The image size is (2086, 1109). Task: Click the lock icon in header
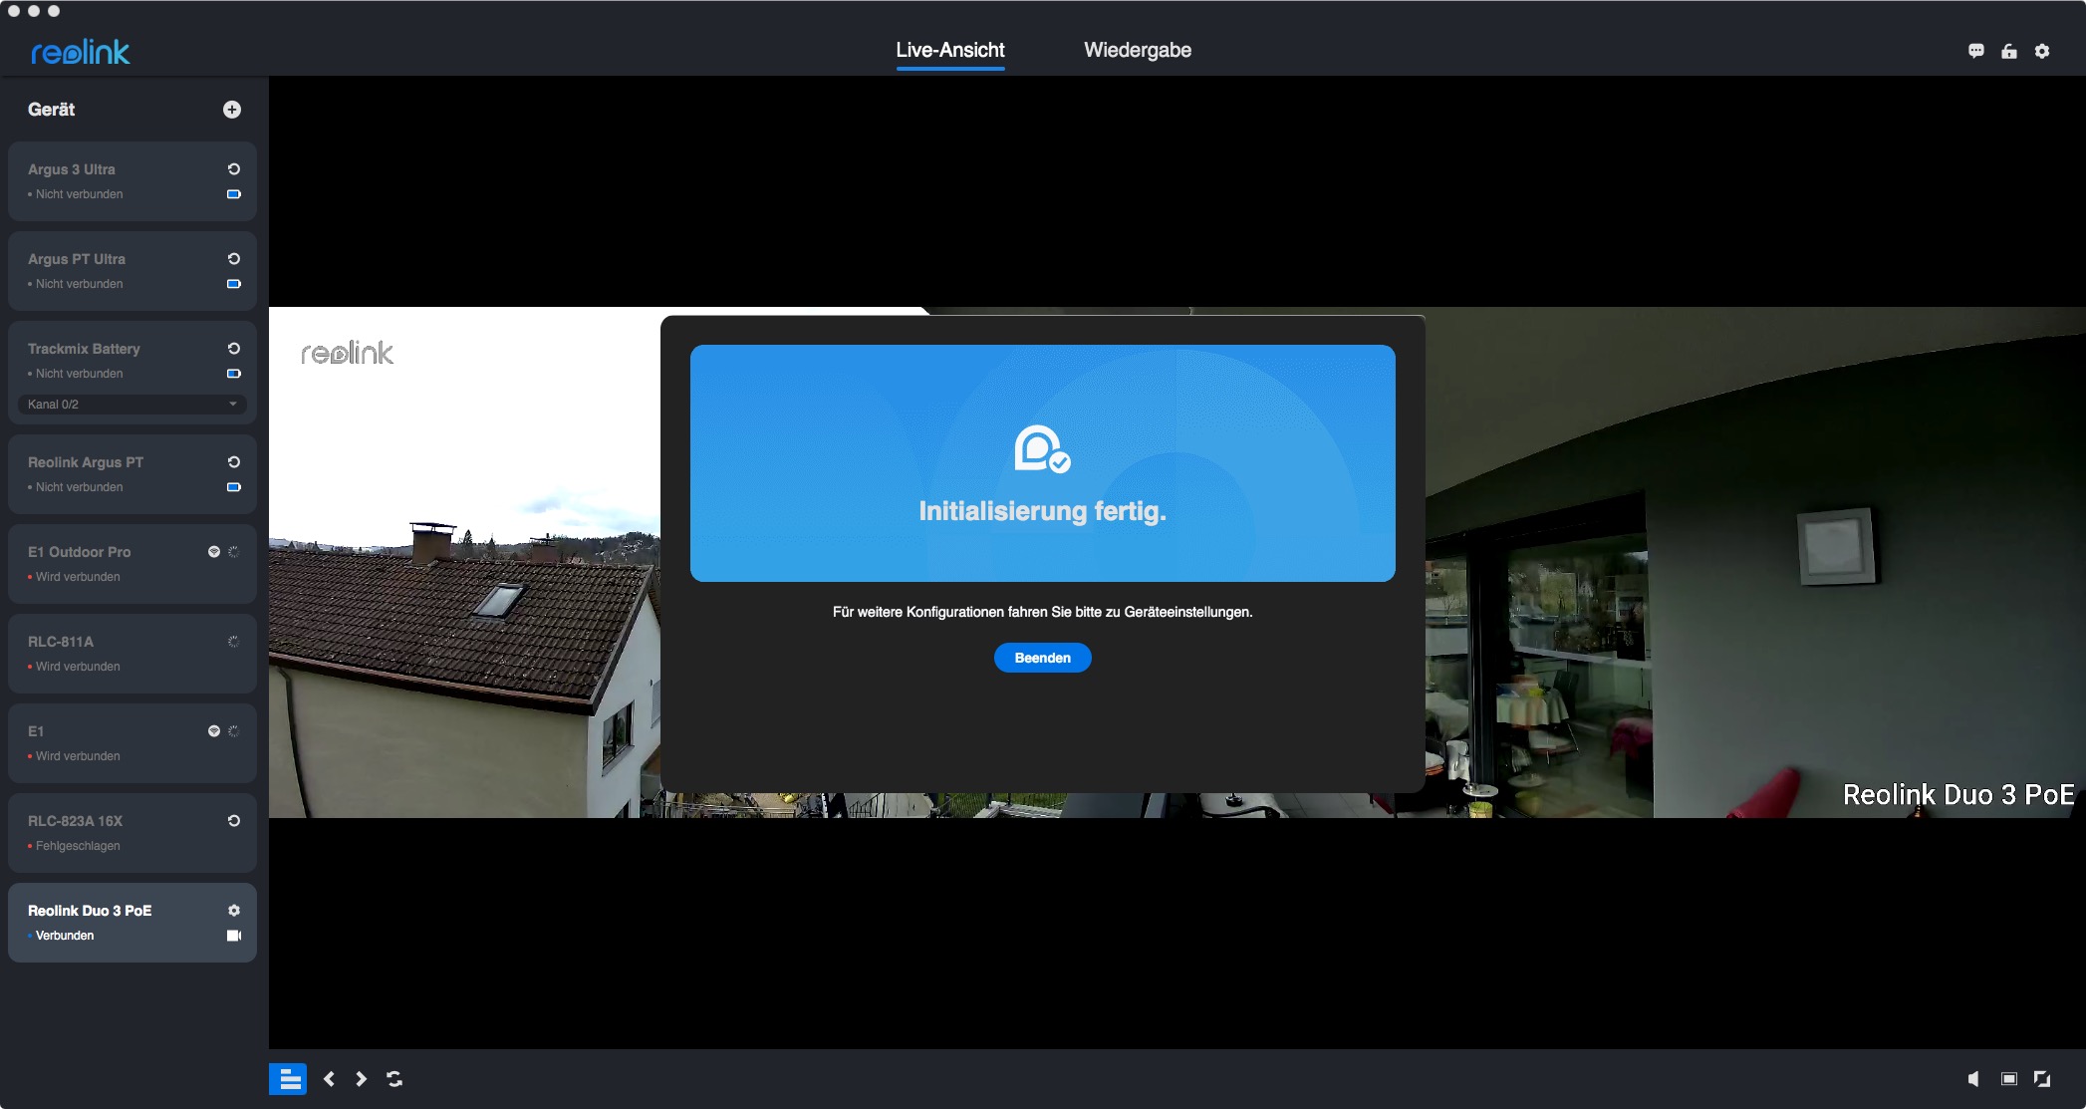[x=2008, y=51]
